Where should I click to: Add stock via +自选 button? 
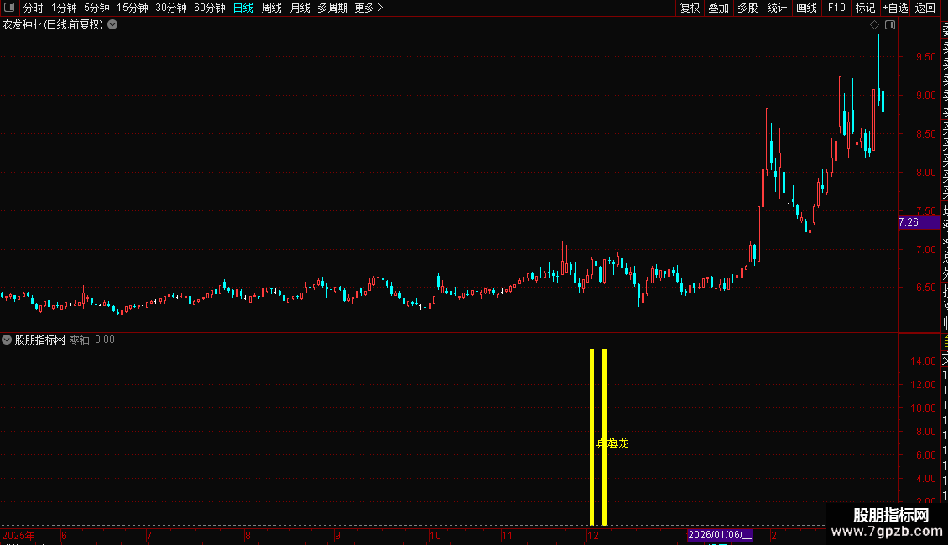coord(895,8)
